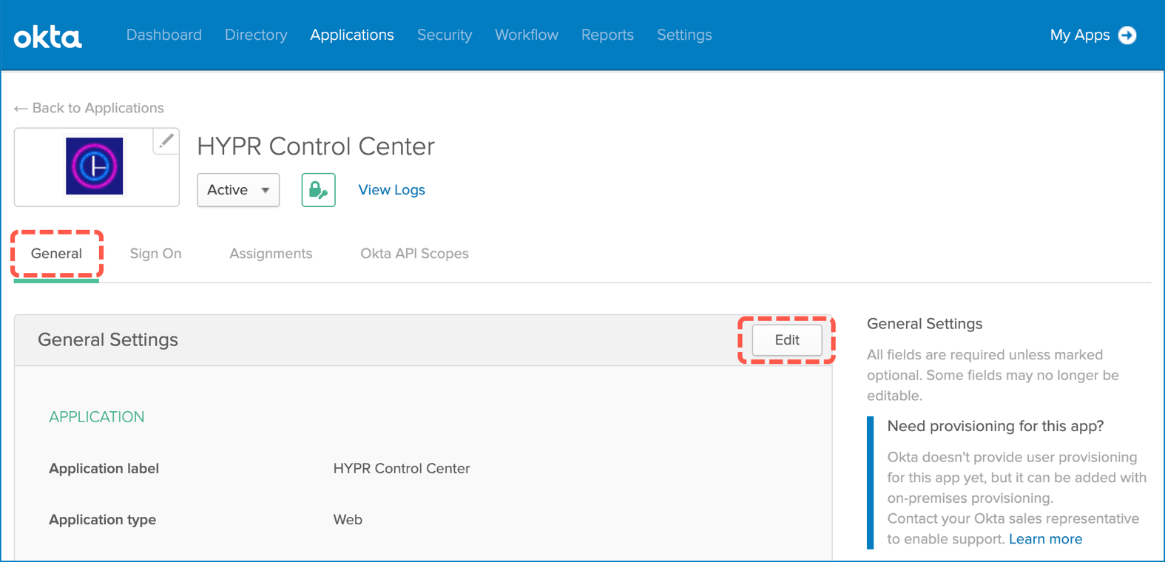The width and height of the screenshot is (1165, 562).
Task: Click the green lock and key icon
Action: [x=318, y=190]
